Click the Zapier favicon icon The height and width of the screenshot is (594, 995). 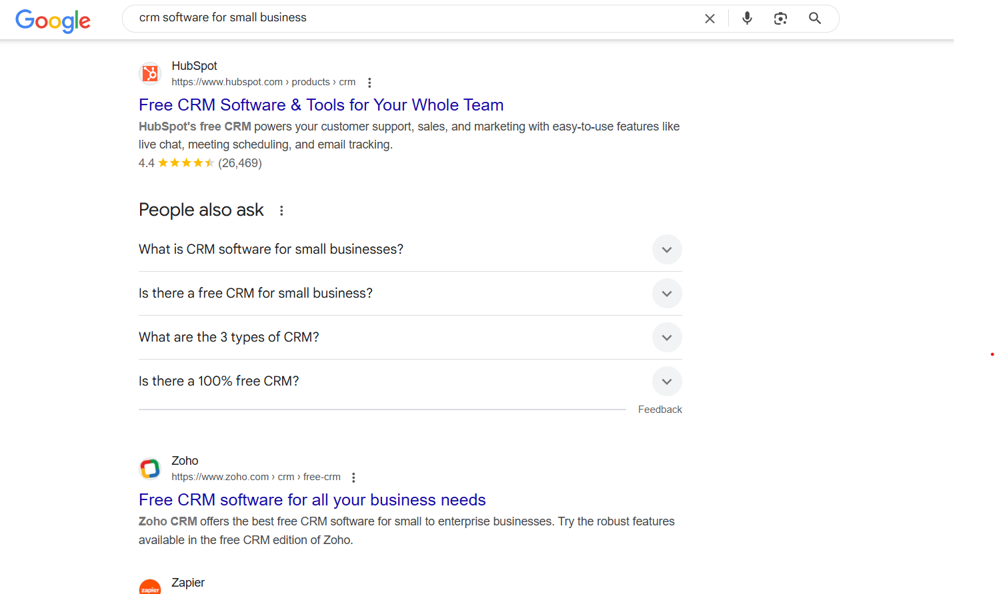(150, 587)
